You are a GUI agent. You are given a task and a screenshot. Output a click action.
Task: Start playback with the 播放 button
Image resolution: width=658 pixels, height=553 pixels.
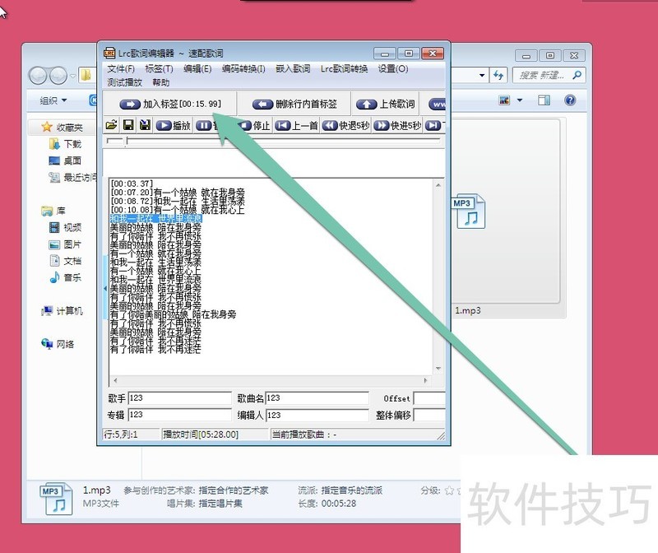174,126
